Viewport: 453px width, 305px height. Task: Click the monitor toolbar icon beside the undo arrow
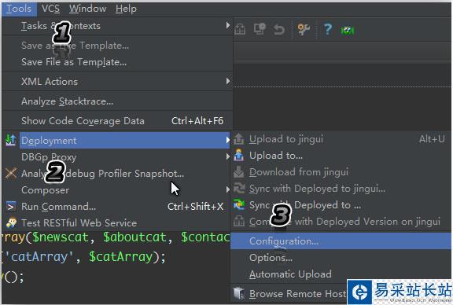260,29
